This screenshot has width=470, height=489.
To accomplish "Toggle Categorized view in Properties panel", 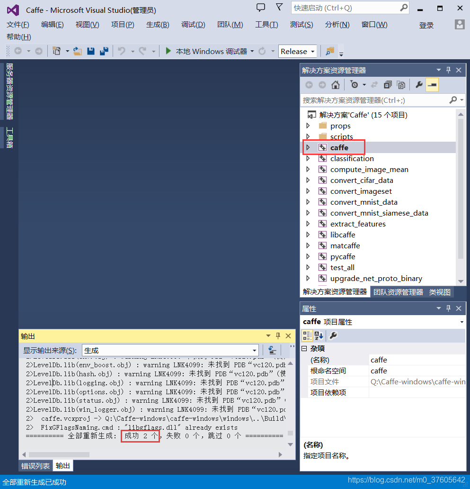I will pyautogui.click(x=307, y=335).
